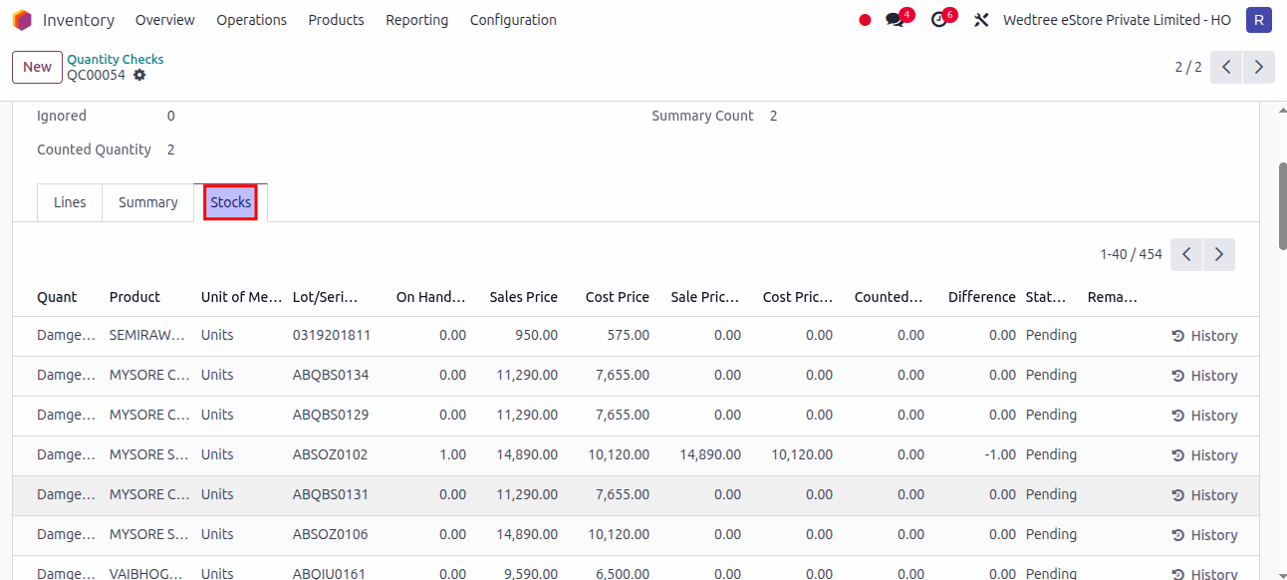Open the Activities clock icon
This screenshot has width=1287, height=580.
(x=936, y=19)
